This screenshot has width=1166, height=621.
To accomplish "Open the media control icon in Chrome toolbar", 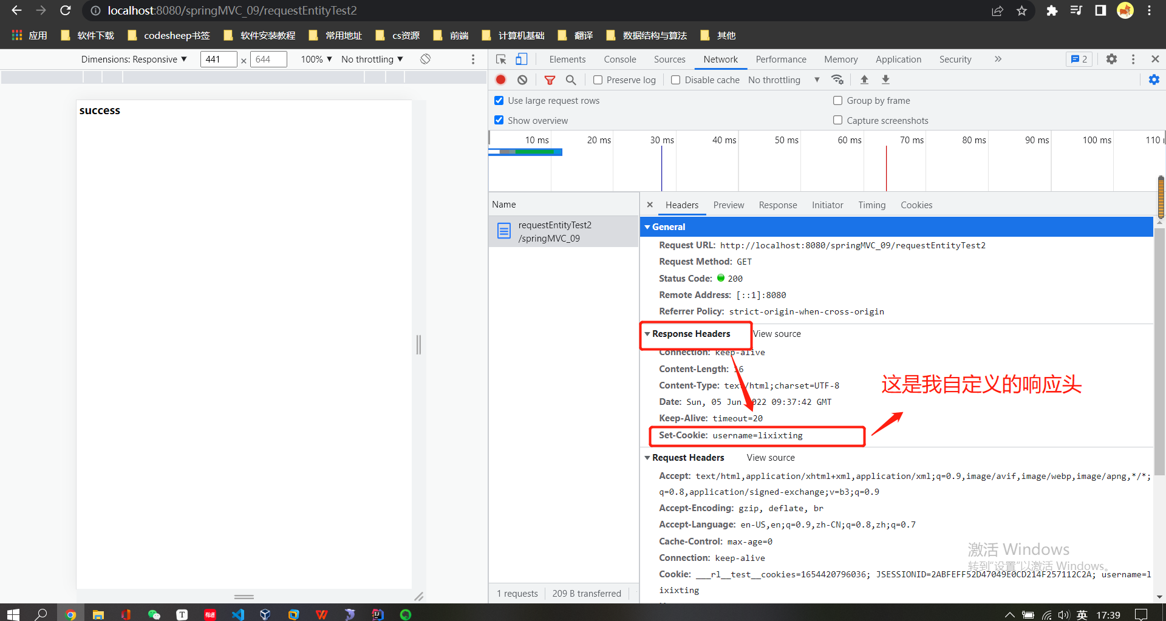I will click(x=1076, y=11).
